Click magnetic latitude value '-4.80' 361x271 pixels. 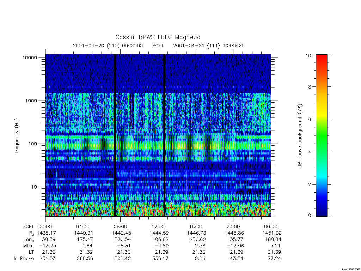click(x=161, y=246)
